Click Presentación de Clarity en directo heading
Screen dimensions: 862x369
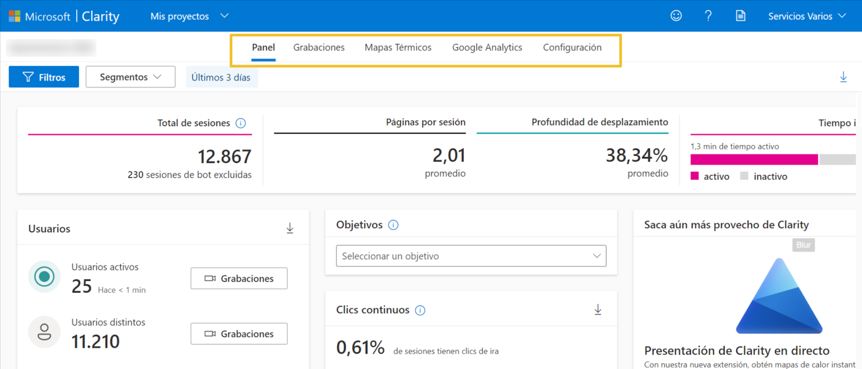click(x=737, y=351)
